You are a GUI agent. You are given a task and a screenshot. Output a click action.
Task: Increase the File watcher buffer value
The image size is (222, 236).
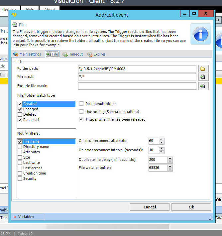(170, 166)
